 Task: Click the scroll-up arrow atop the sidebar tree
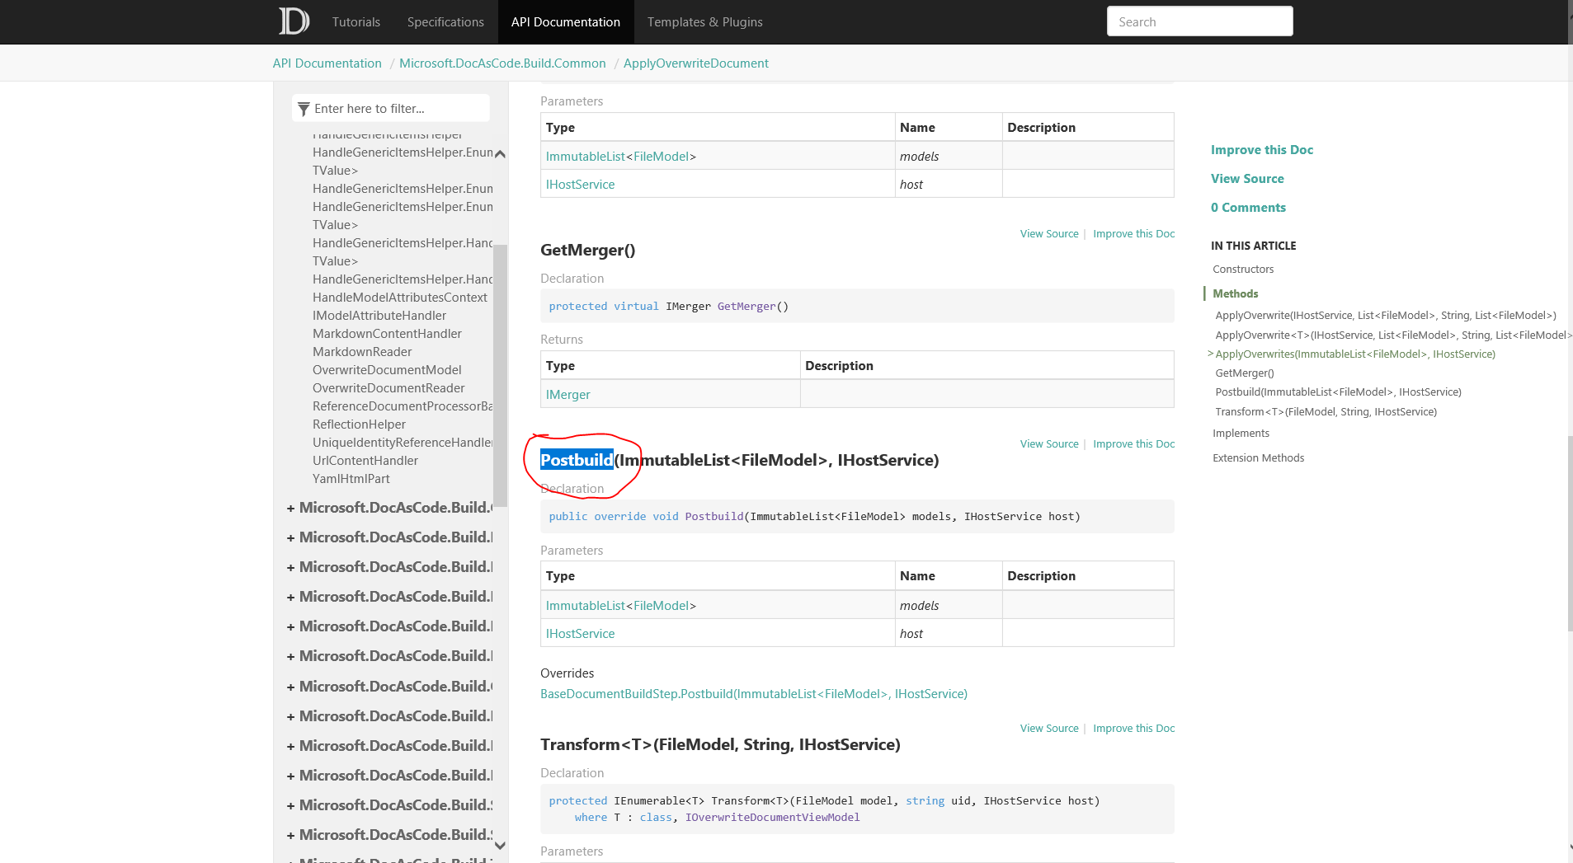500,153
